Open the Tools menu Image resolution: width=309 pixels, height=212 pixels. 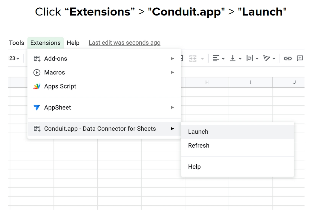(16, 43)
